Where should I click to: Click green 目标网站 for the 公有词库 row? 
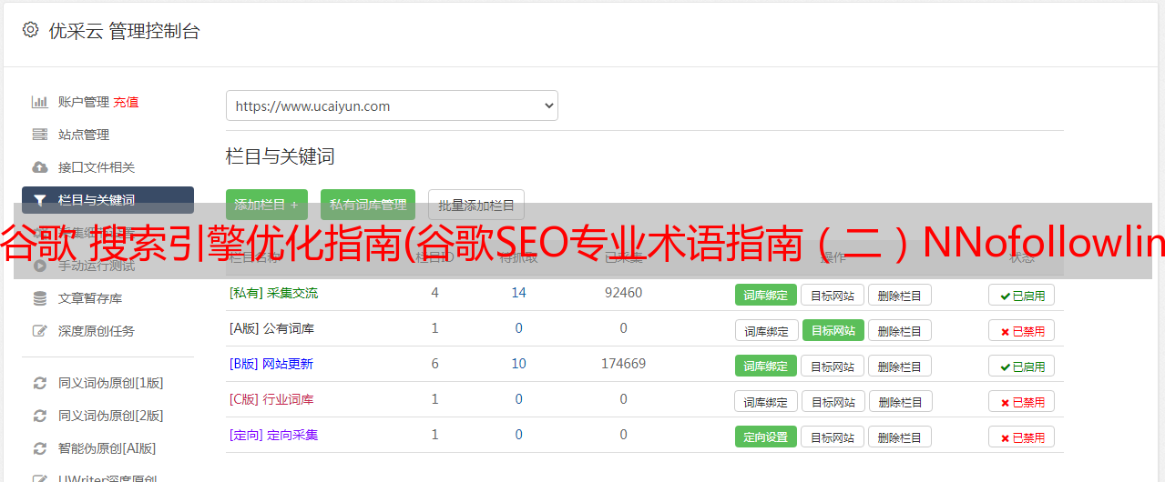click(833, 330)
